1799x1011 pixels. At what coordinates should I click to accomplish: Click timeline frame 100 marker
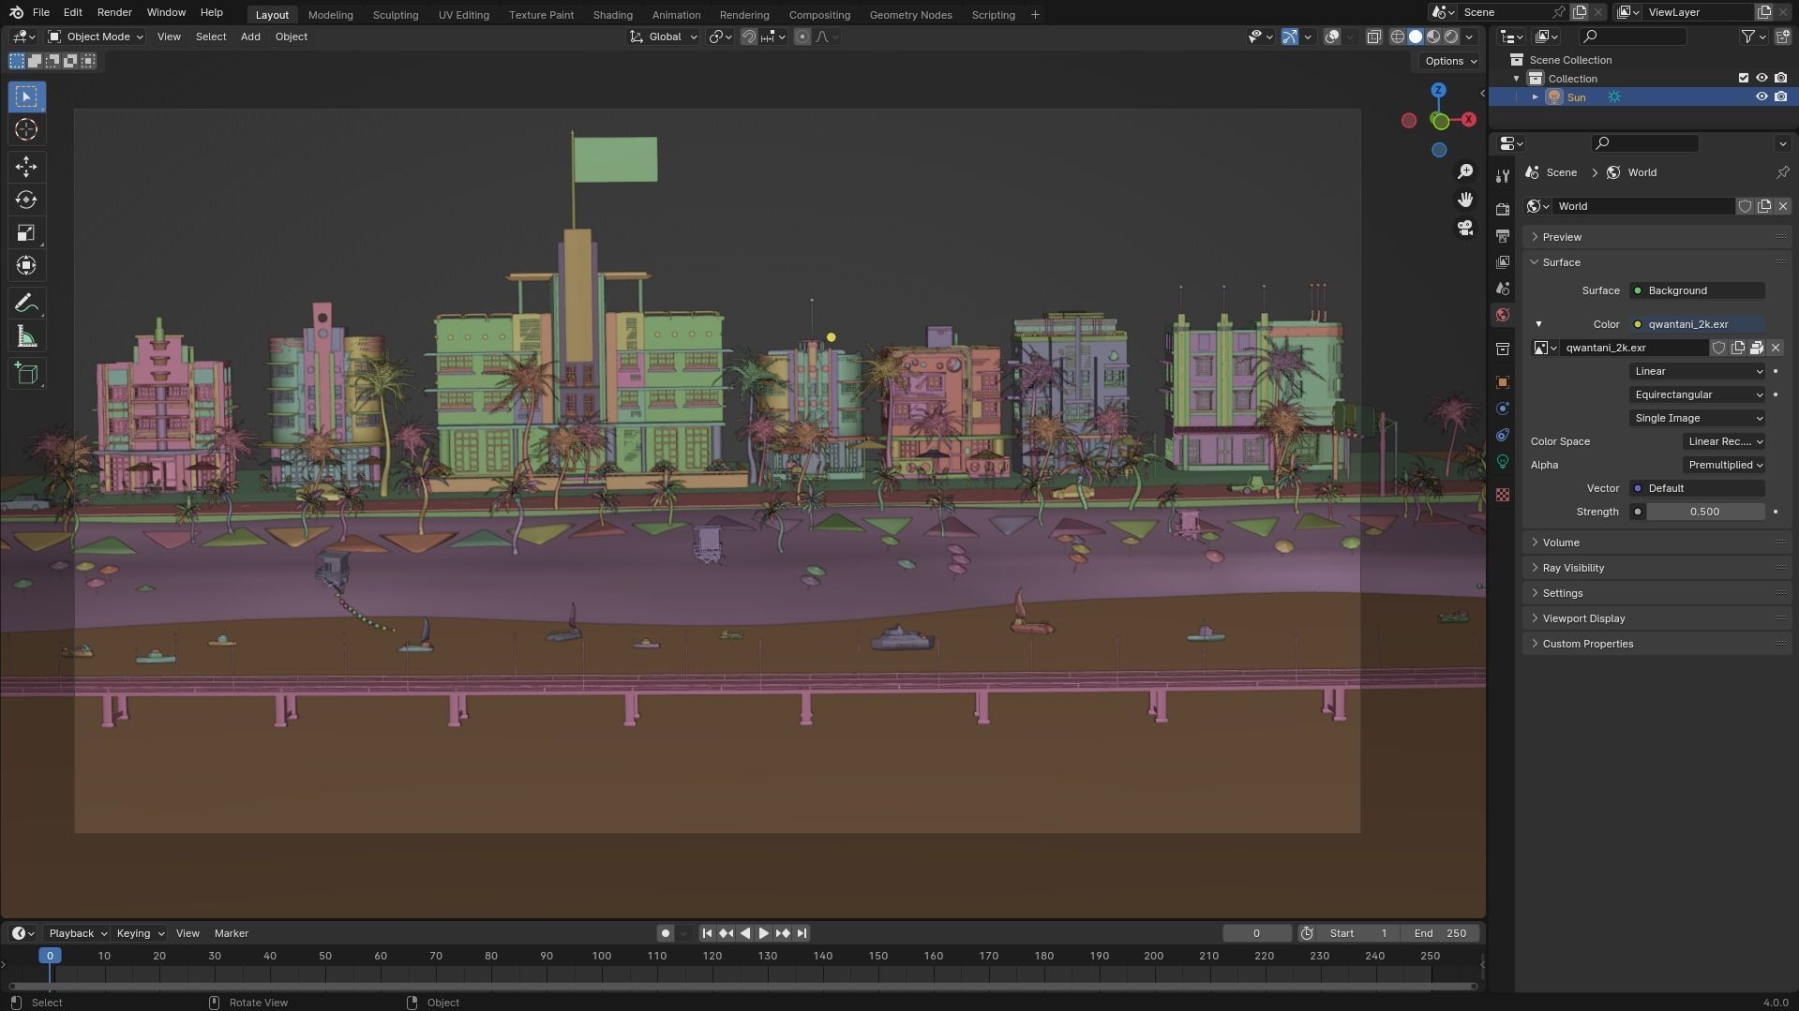pos(602,956)
